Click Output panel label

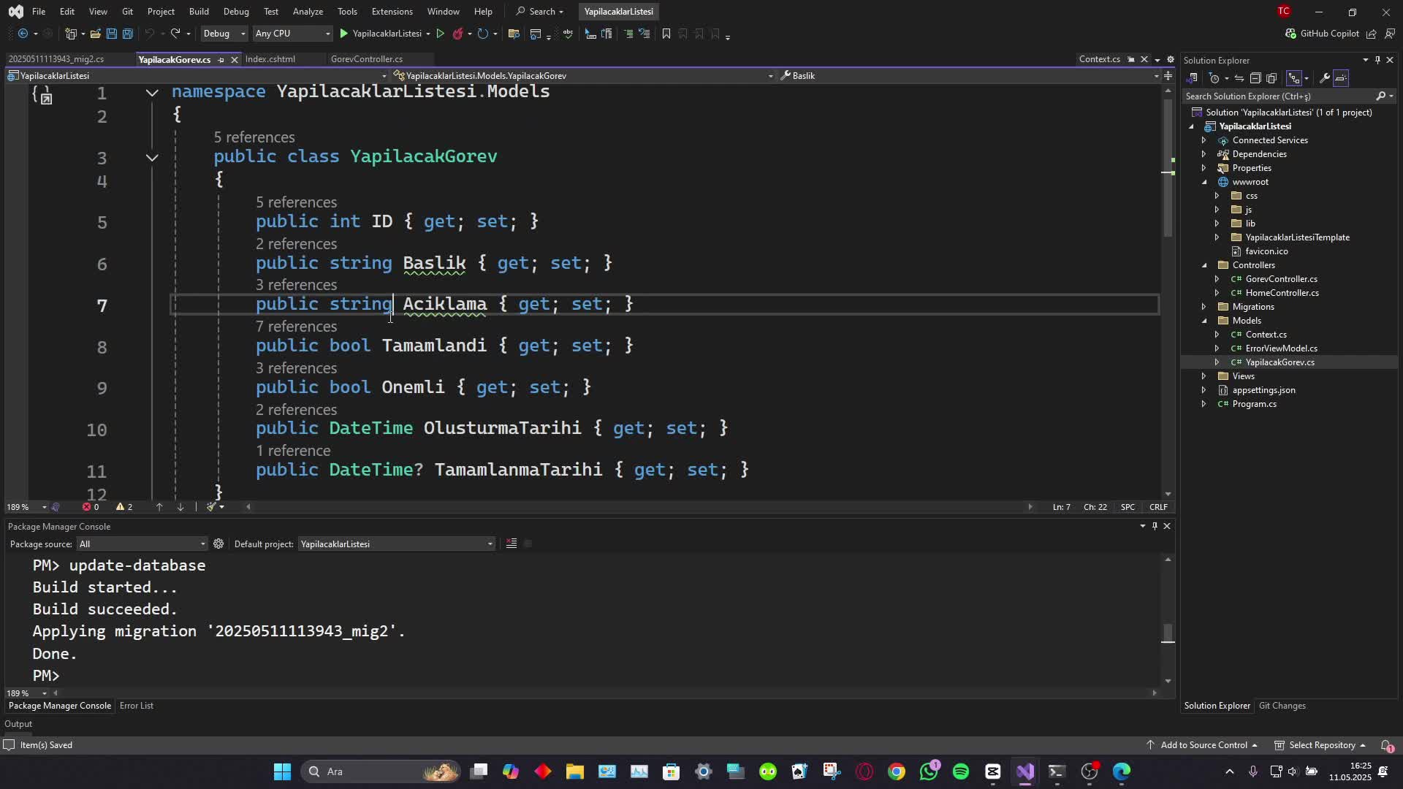(x=18, y=724)
